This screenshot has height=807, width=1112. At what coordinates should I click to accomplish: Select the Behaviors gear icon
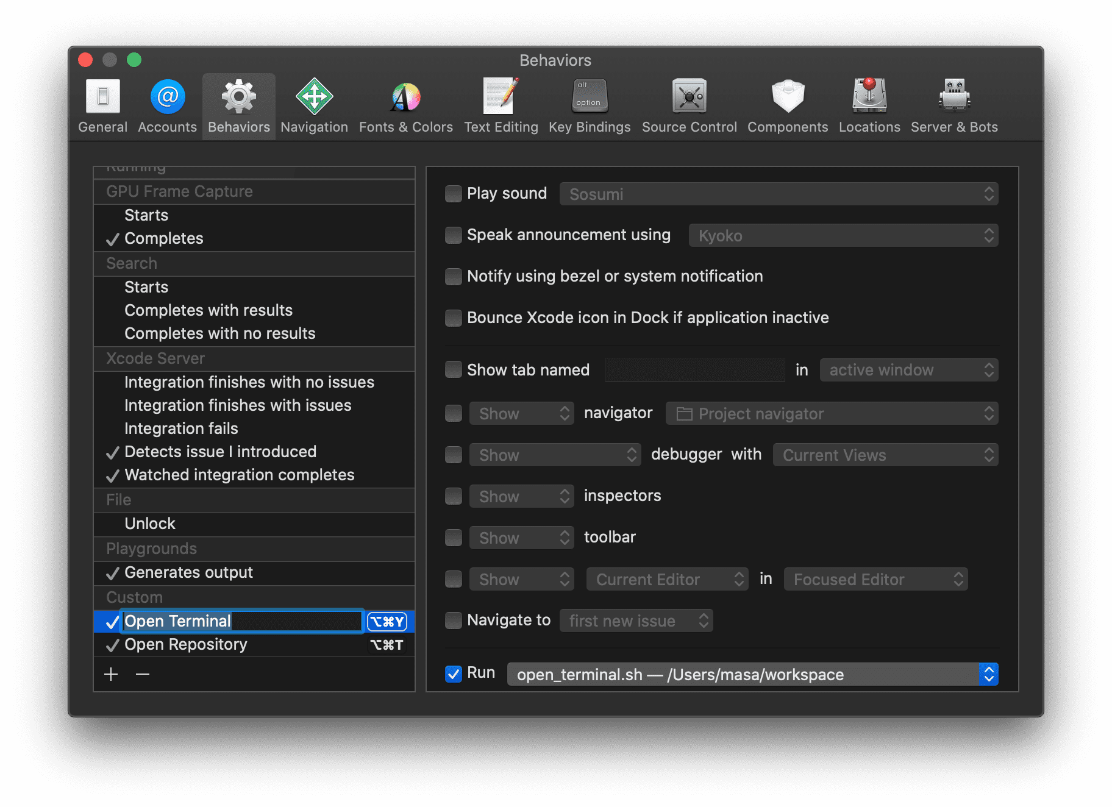coord(239,96)
